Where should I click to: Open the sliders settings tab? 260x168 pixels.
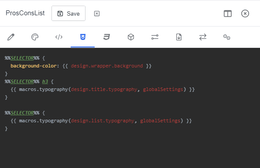point(155,37)
